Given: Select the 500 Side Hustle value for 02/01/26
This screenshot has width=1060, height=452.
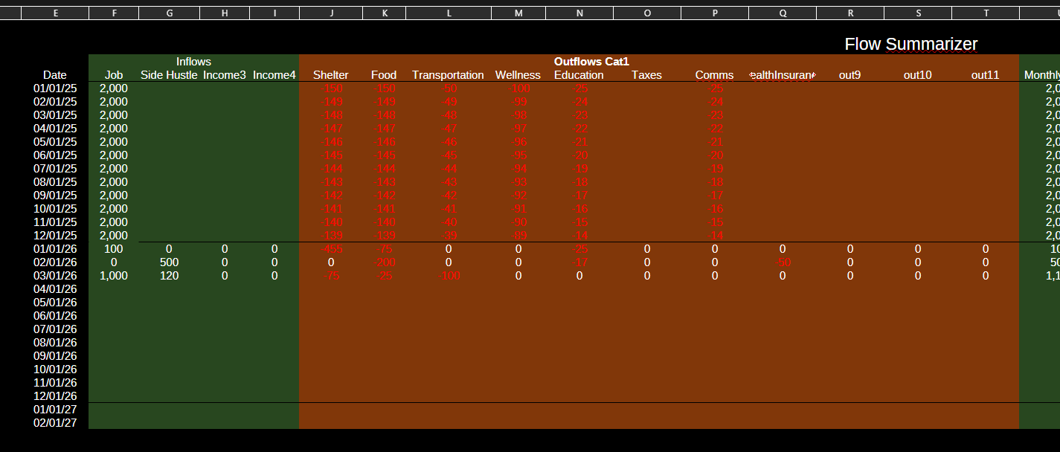Looking at the screenshot, I should [x=169, y=262].
